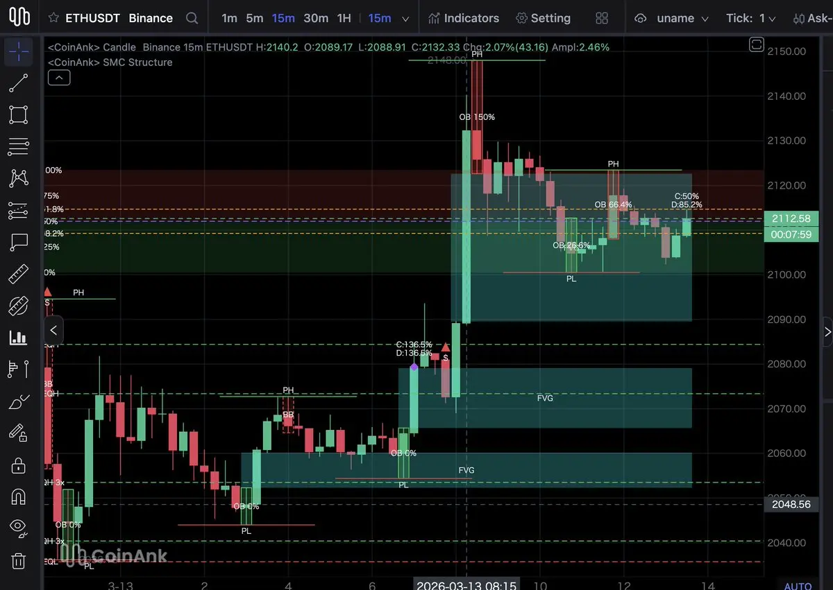
Task: Select the position range tool
Action: click(19, 370)
